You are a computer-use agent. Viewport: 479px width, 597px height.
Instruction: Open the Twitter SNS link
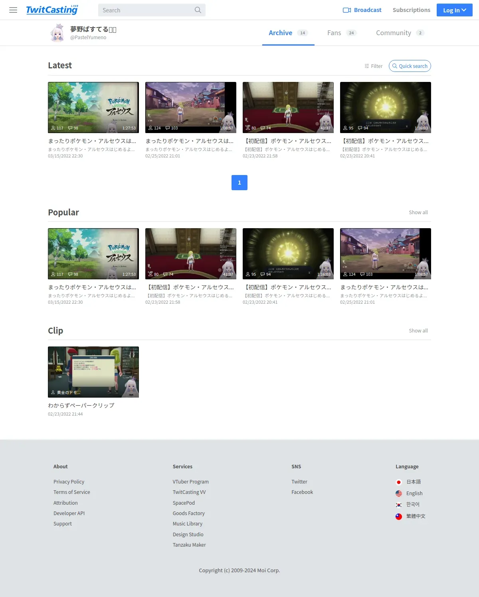[x=299, y=482]
